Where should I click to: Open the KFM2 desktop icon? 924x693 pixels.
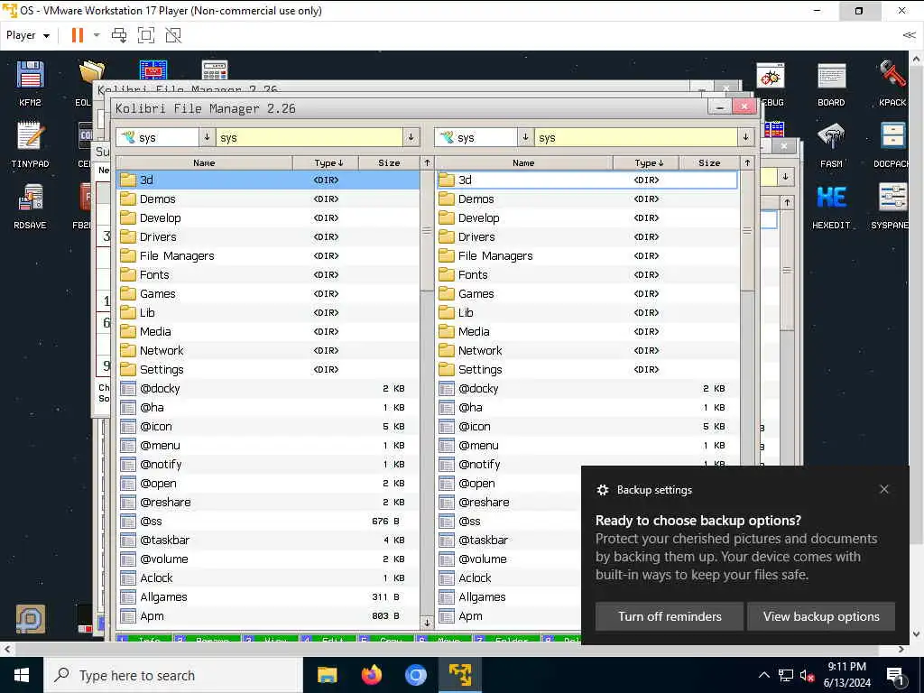pos(30,83)
